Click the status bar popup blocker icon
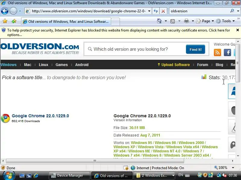The image size is (241, 180). (126, 168)
